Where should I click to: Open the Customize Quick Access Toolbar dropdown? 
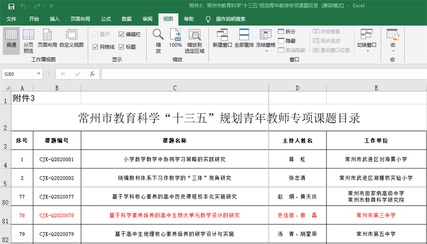(x=51, y=6)
